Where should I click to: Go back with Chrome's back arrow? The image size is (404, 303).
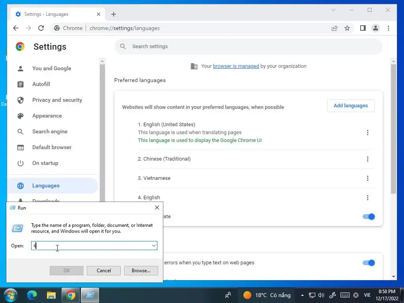[x=16, y=28]
